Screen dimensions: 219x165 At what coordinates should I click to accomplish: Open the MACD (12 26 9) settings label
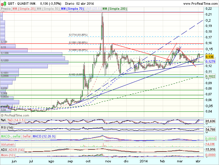click(x=44, y=136)
